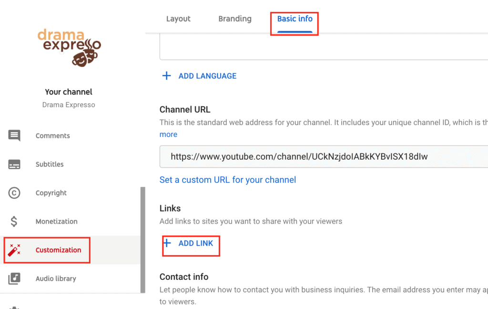488x309 pixels.
Task: Switch to the Branding tab
Action: tap(234, 19)
